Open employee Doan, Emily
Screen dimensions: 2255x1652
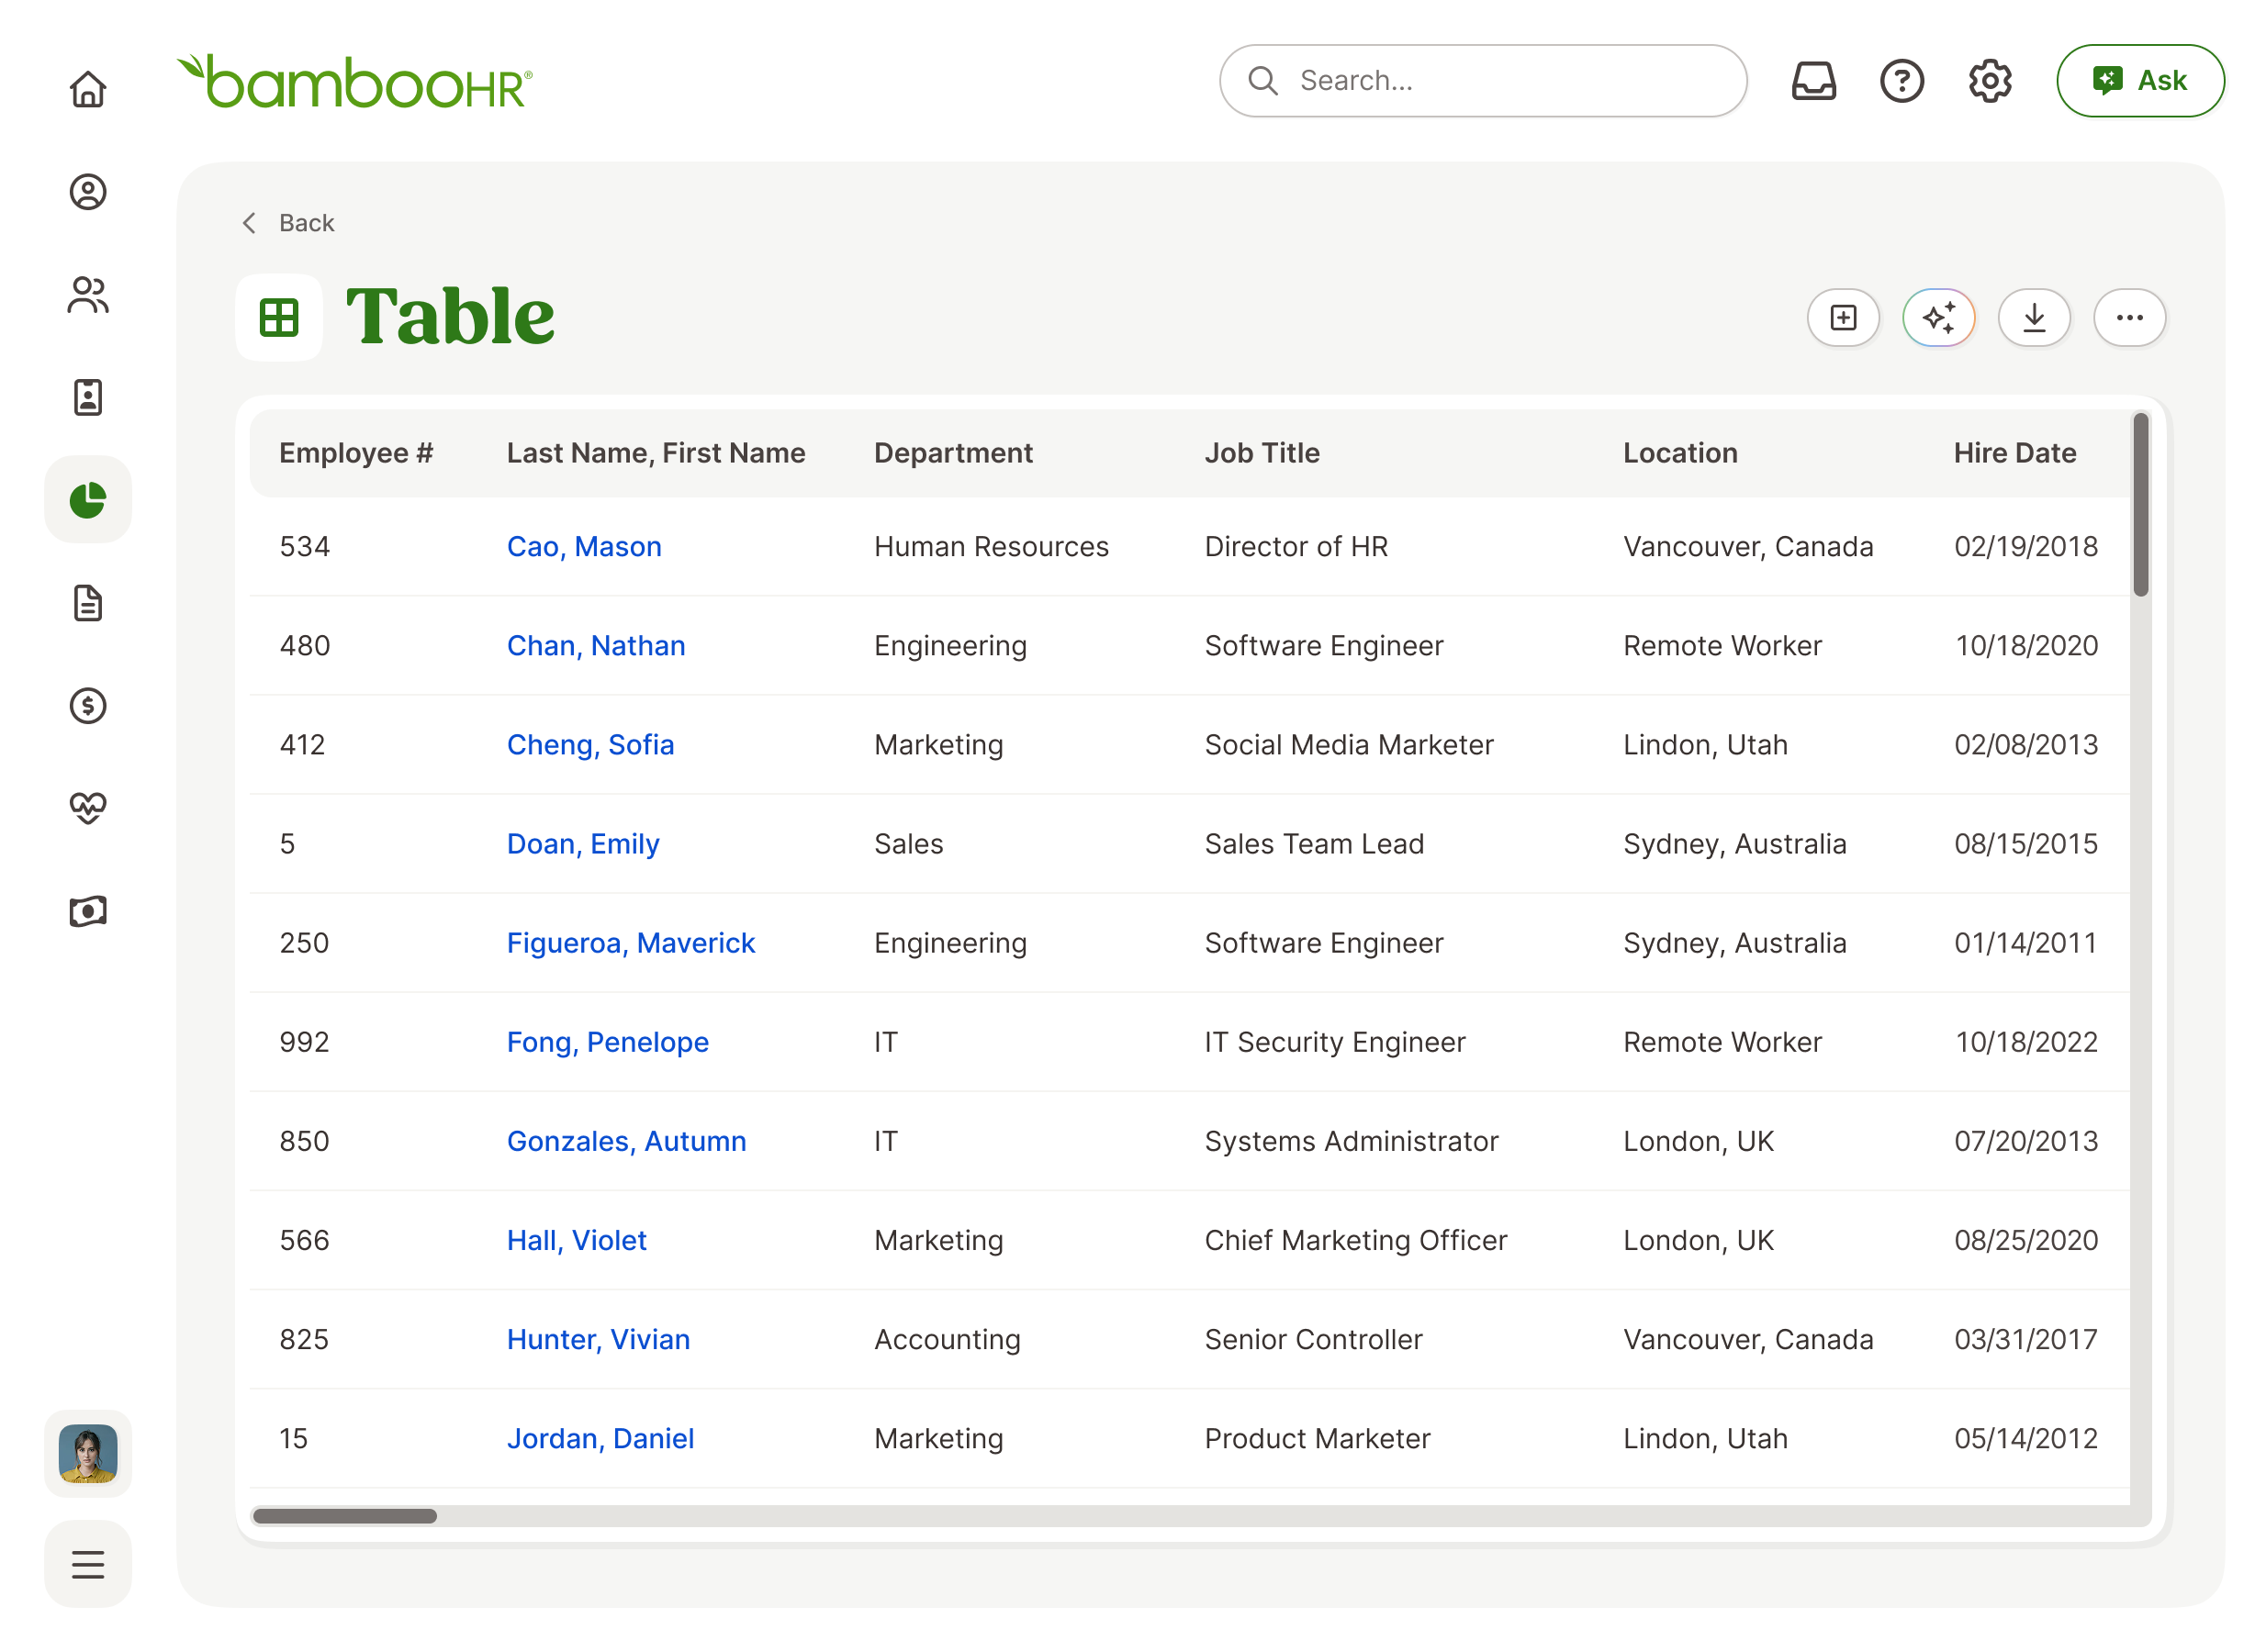tap(582, 843)
